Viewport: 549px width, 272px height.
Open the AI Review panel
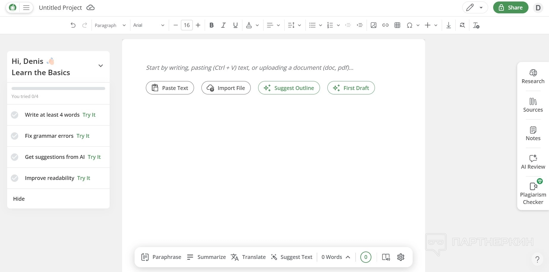point(533,162)
